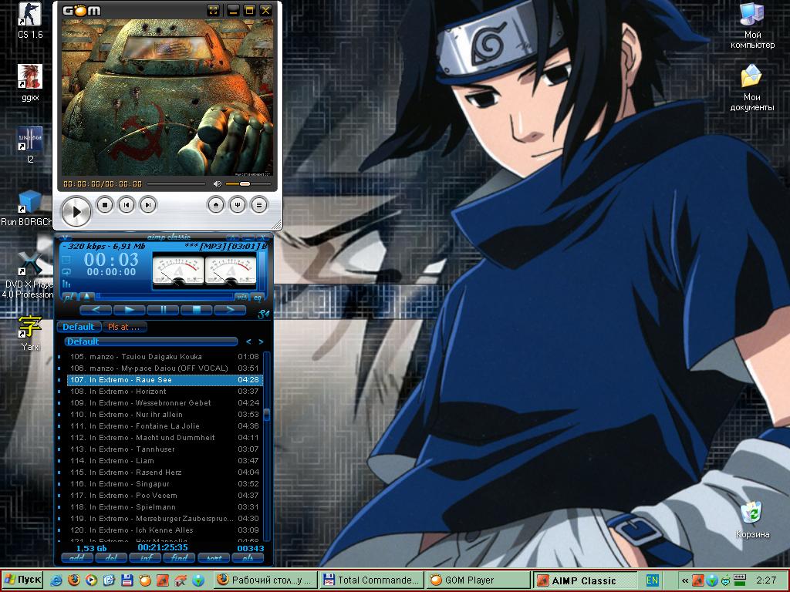Go to next playlist with right arrow
The width and height of the screenshot is (790, 592).
[261, 341]
